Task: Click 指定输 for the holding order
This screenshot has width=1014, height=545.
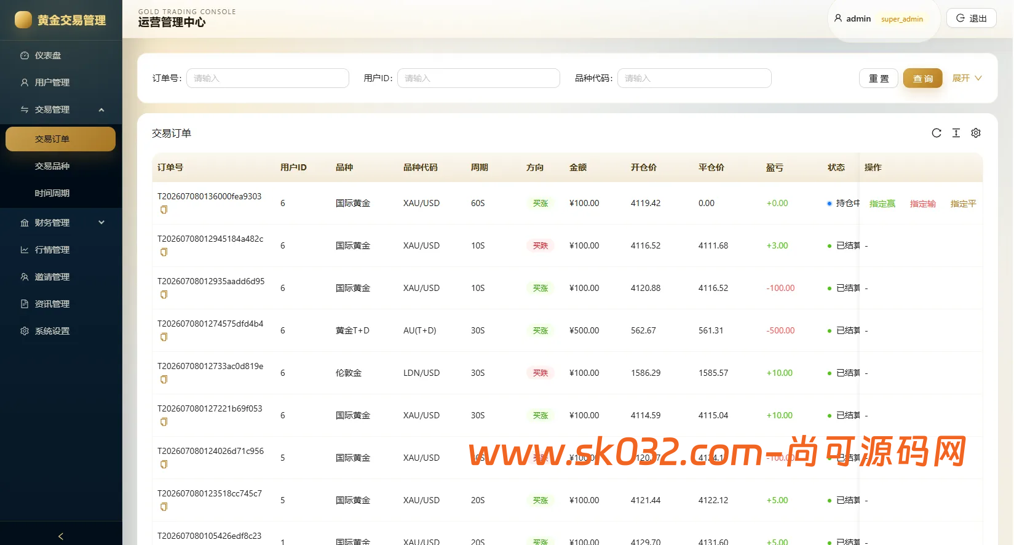Action: point(923,204)
